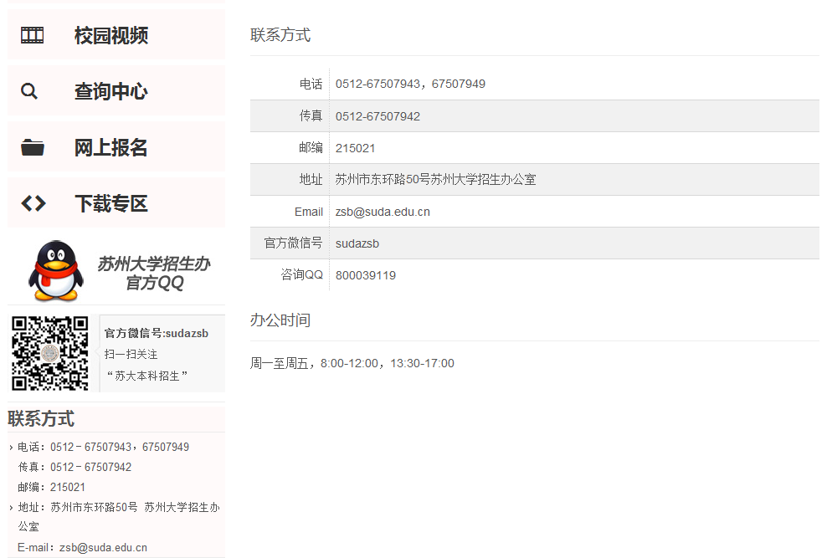Click the magnifier icon beside 查询中心
832x558 pixels.
click(29, 91)
